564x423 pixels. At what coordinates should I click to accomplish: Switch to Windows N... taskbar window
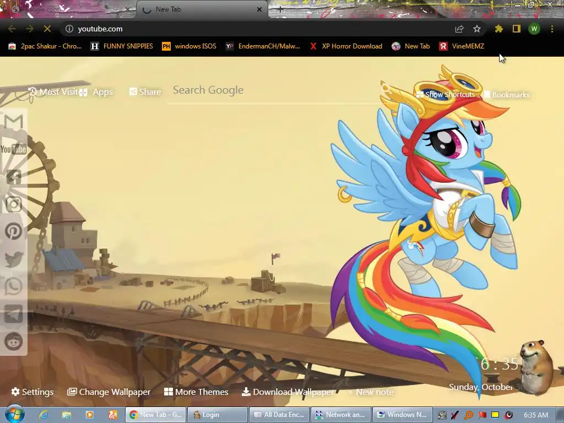(x=402, y=415)
